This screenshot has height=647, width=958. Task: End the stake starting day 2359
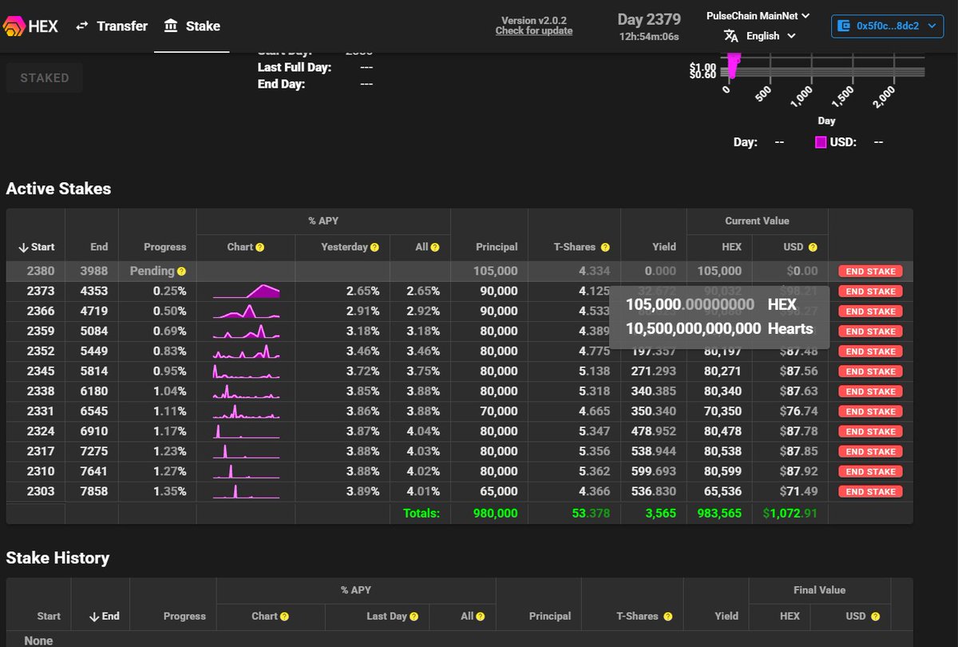tap(870, 331)
